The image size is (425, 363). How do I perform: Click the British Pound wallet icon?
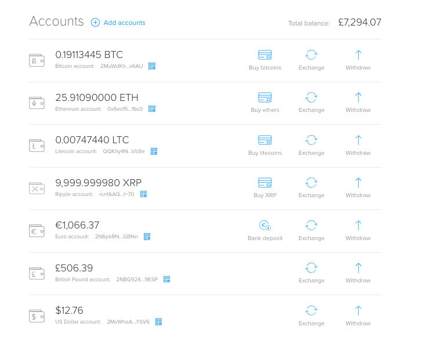37,273
